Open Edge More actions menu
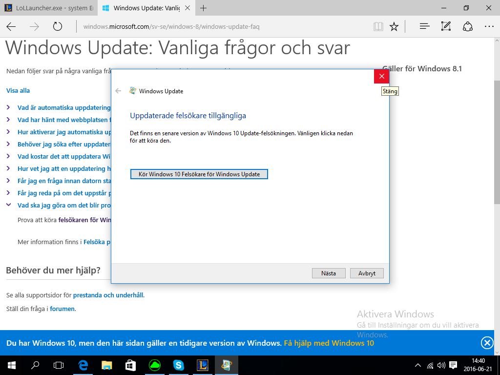The image size is (500, 375). tap(489, 26)
